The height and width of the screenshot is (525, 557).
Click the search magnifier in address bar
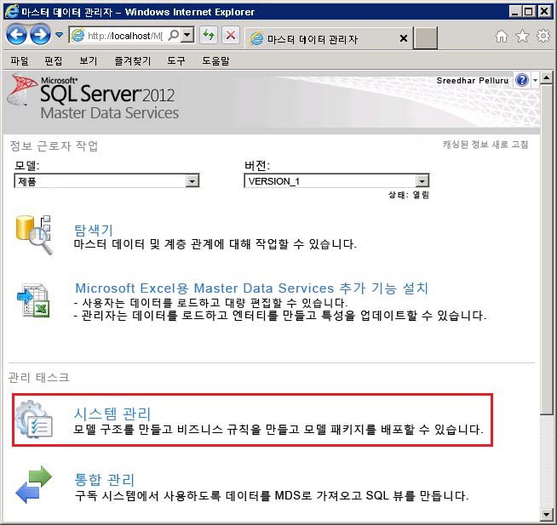tap(173, 35)
